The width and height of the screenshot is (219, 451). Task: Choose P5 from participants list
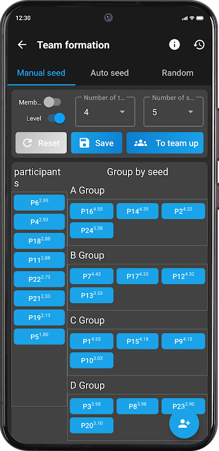coord(39,337)
